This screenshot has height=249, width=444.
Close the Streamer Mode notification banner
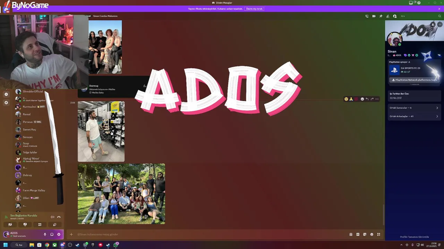(439, 9)
